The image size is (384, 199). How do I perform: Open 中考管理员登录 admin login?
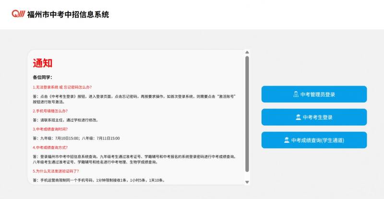[314, 94]
